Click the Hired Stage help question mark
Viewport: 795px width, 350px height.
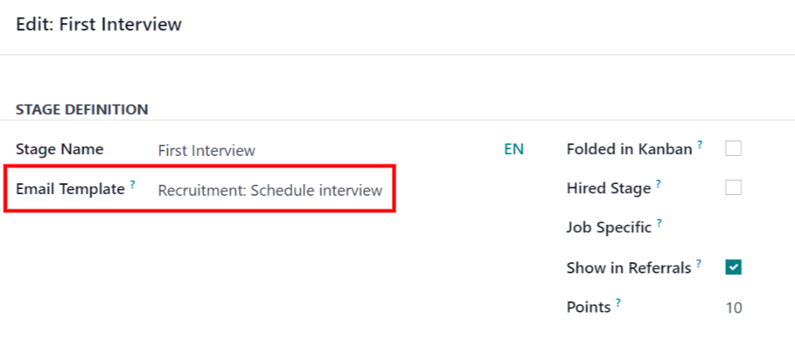(x=659, y=184)
